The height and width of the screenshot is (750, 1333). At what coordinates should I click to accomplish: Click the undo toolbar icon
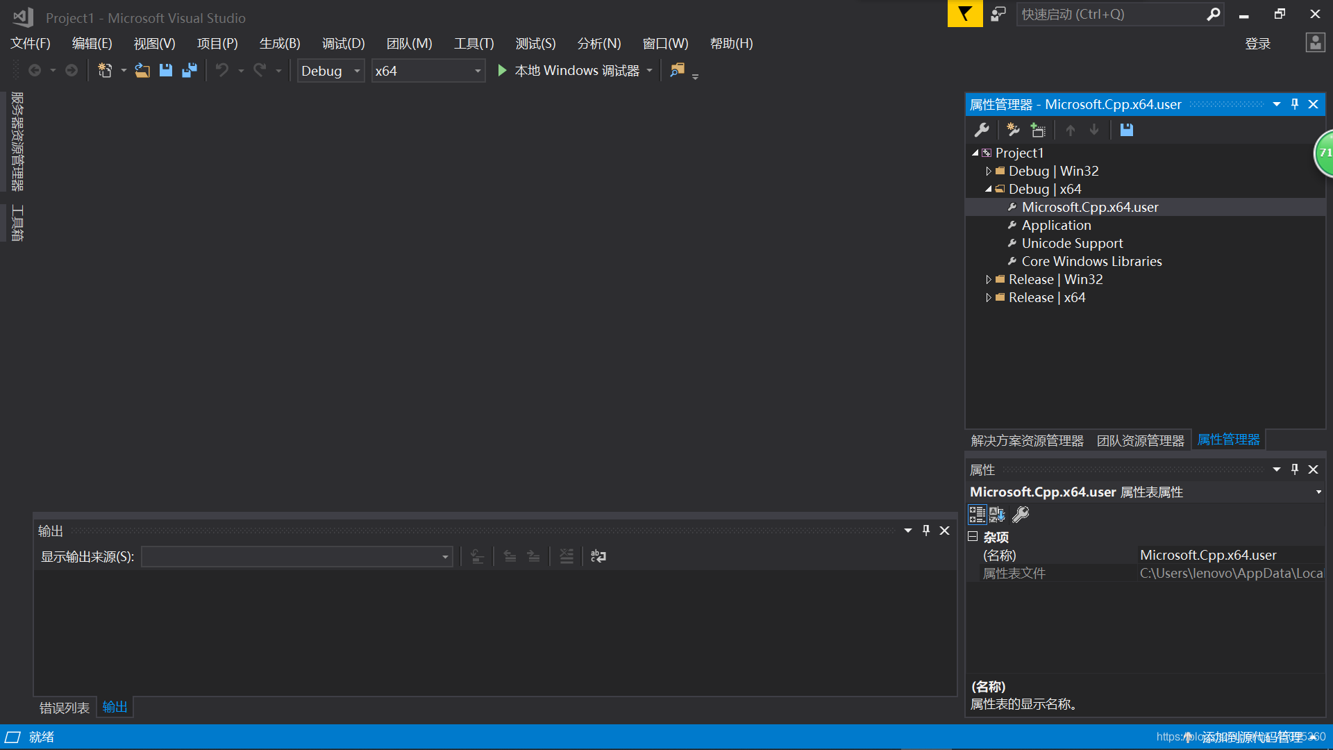click(x=222, y=70)
